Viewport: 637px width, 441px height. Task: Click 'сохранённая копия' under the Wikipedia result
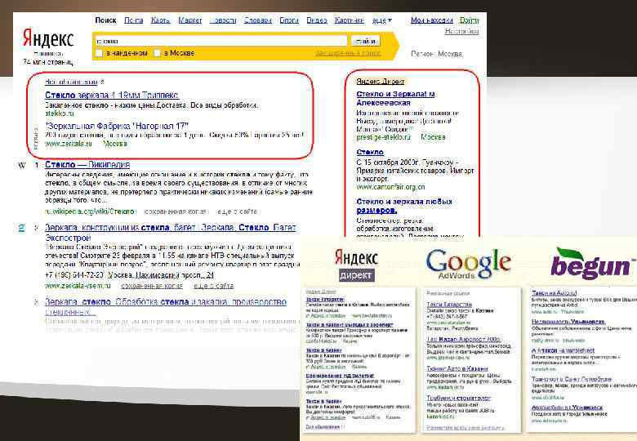click(x=176, y=212)
